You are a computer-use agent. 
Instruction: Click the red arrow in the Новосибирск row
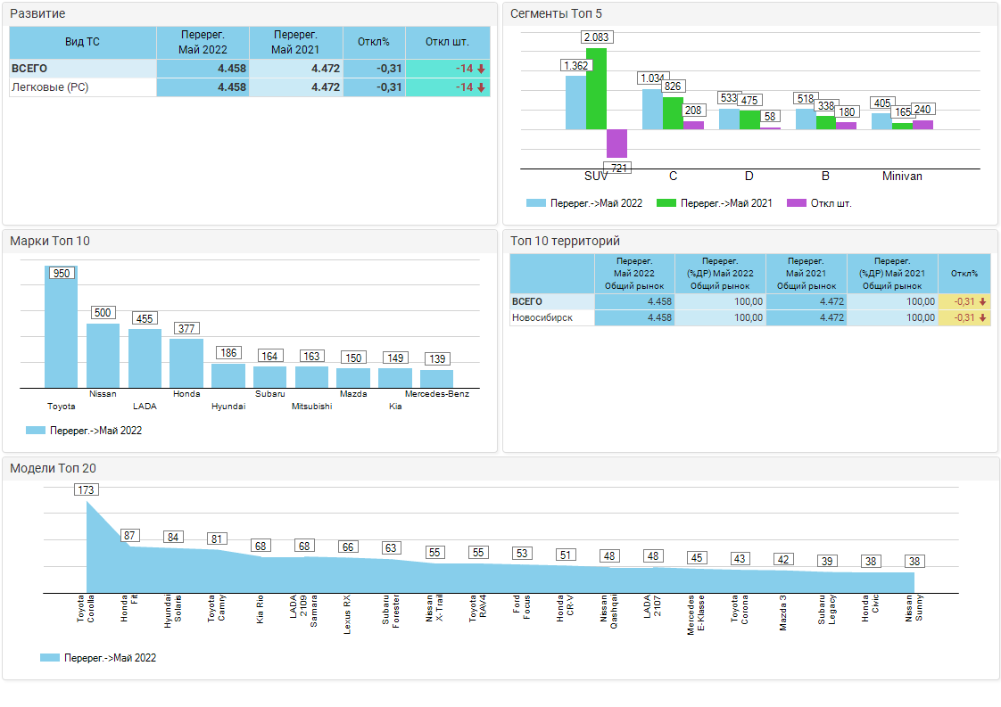982,318
